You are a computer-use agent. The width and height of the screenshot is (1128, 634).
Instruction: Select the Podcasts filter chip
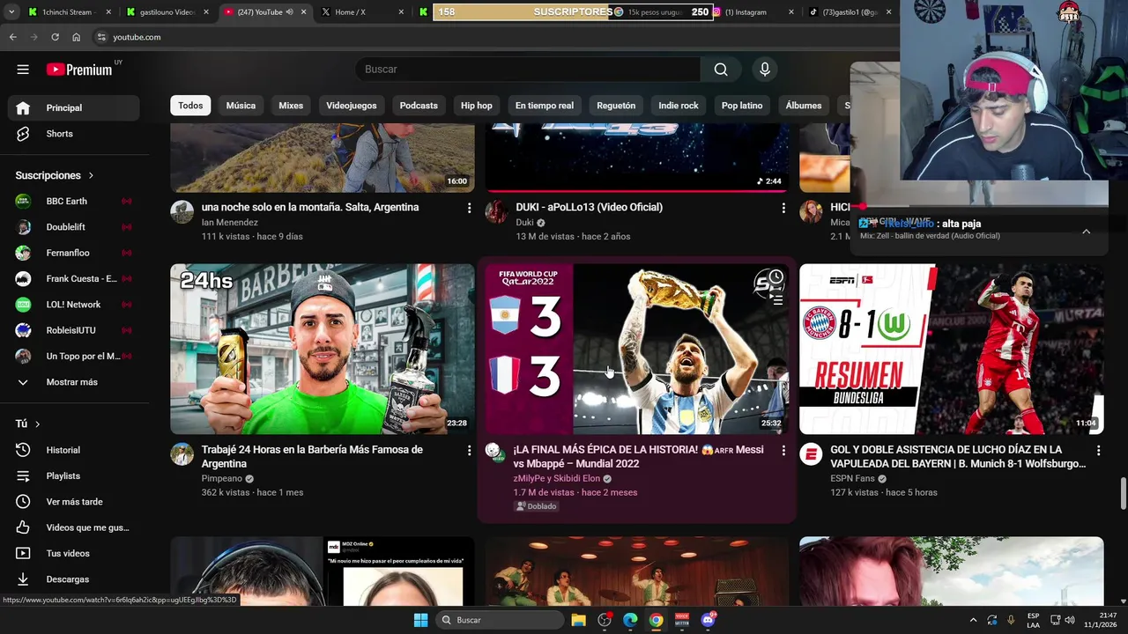pyautogui.click(x=419, y=106)
